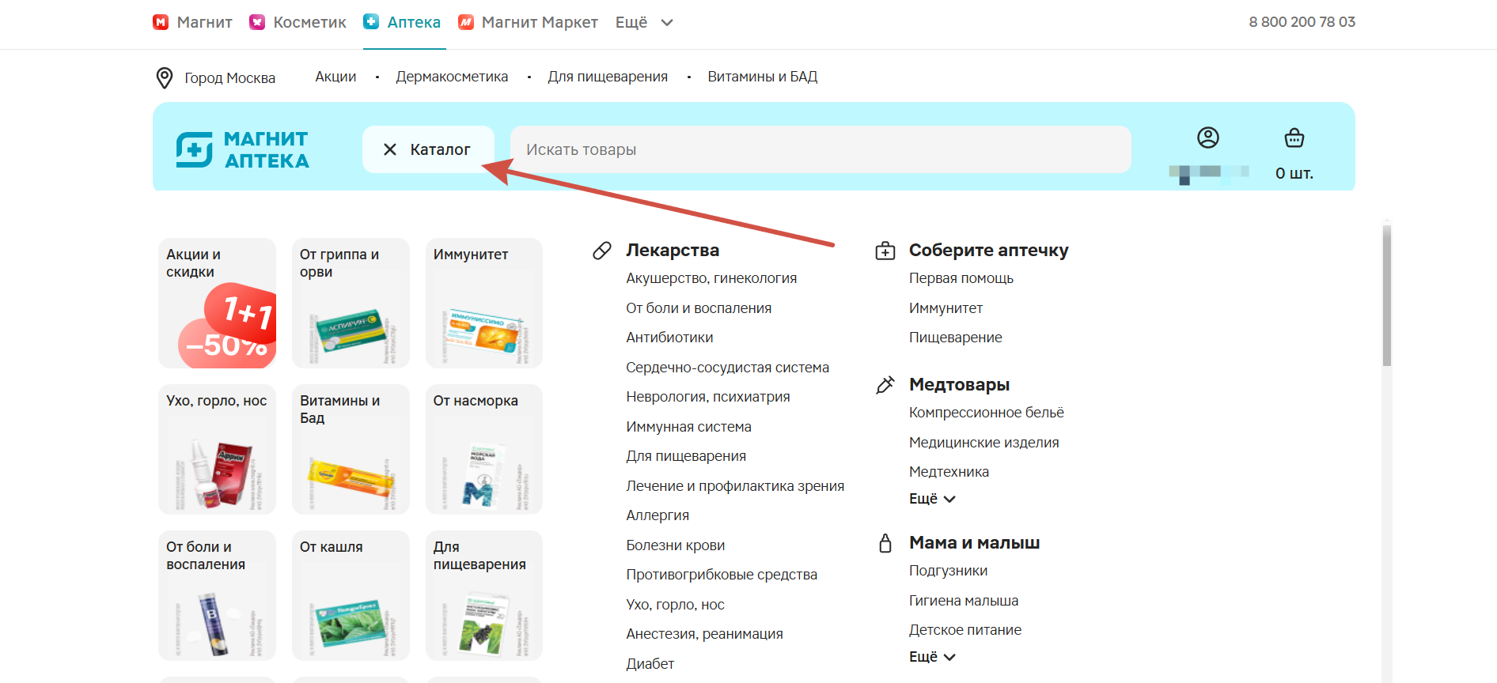This screenshot has height=683, width=1497.
Task: Click the catalog vertical scrollbar
Action: 1386,296
